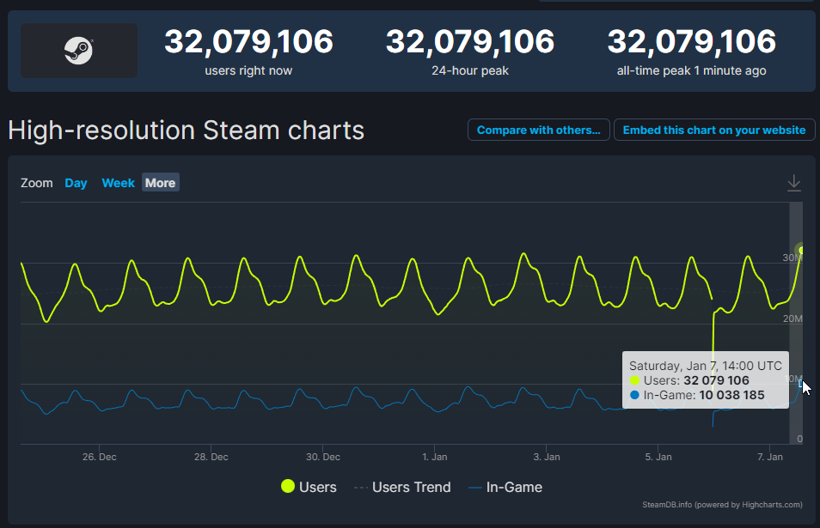Click the High-resolution Steam charts heading

pos(186,130)
